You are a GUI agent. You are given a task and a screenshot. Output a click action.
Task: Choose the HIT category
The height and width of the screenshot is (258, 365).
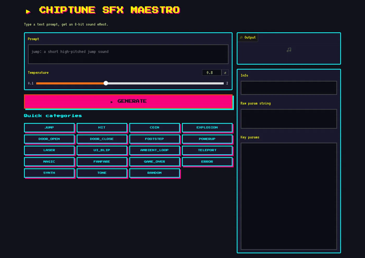(102, 127)
